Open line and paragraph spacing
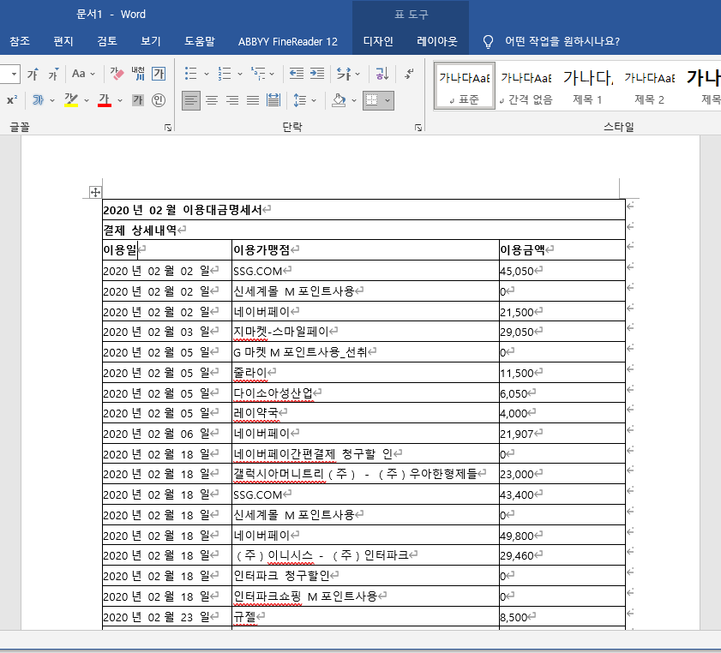Image resolution: width=721 pixels, height=653 pixels. coord(300,100)
